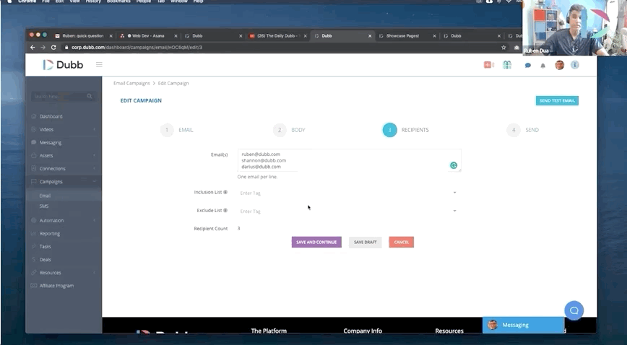Click the red Cancel button
The height and width of the screenshot is (345, 627).
point(402,243)
